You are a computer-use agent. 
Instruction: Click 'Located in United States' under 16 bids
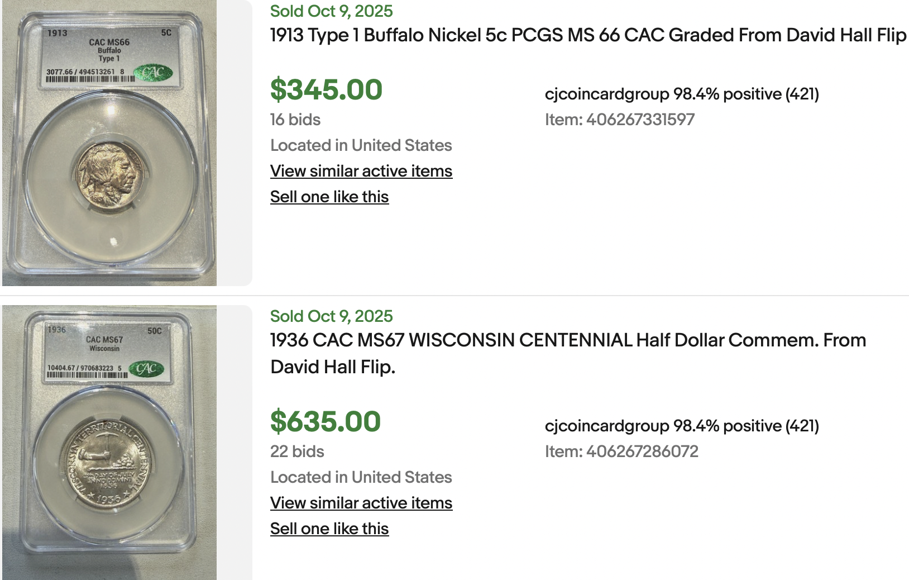(x=361, y=145)
